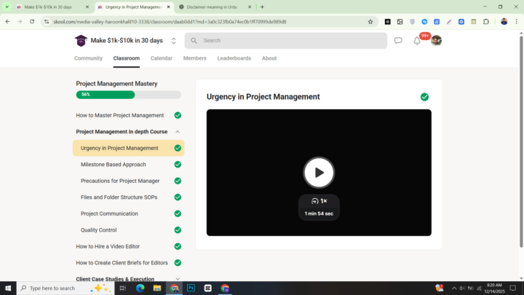
Task: Open Task View on the taskbar
Action: pyautogui.click(x=123, y=288)
